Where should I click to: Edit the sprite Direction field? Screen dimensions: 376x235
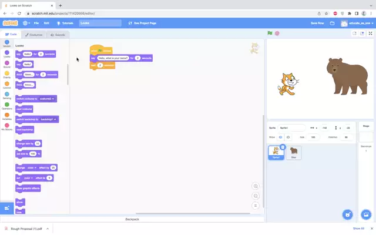(x=346, y=137)
